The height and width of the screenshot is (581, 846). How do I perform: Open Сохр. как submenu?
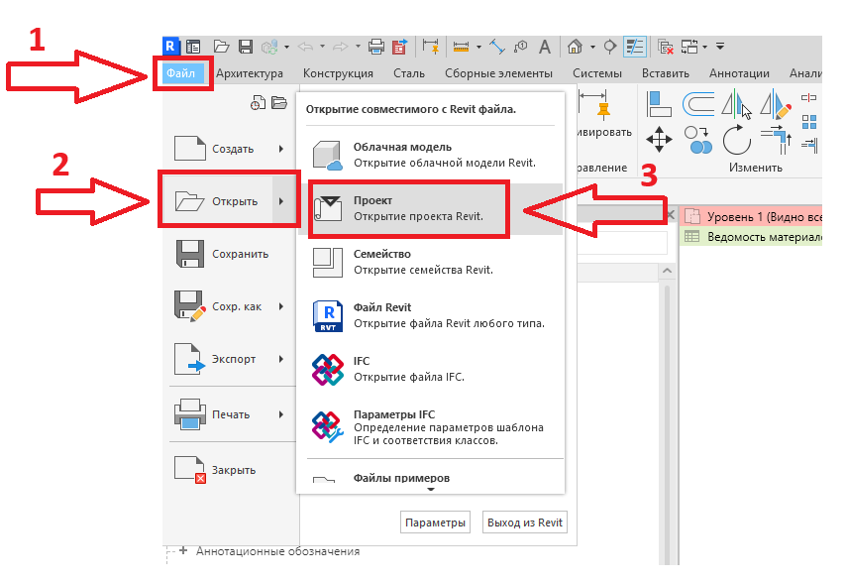pos(231,306)
